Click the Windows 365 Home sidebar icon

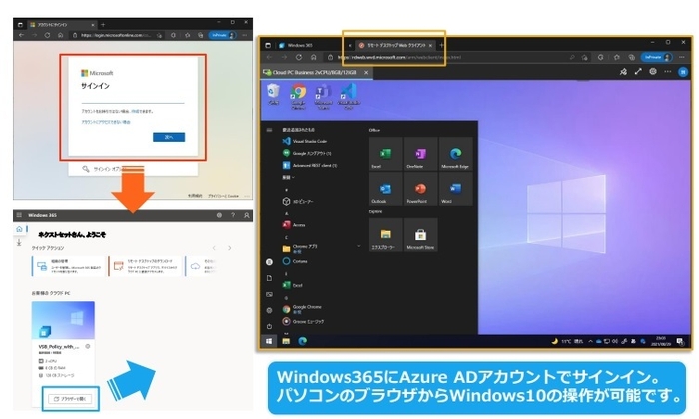(19, 229)
